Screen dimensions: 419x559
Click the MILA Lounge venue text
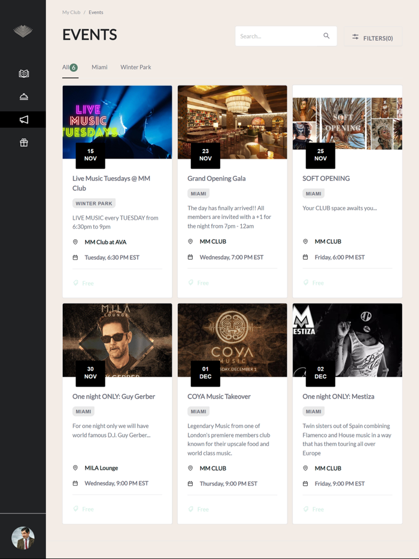coord(101,468)
